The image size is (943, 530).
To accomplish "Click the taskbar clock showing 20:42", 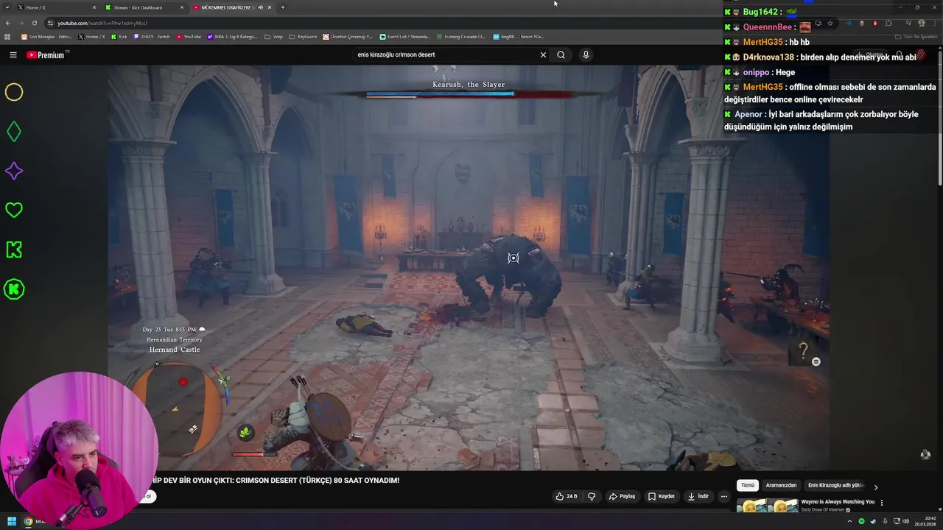I will click(924, 521).
